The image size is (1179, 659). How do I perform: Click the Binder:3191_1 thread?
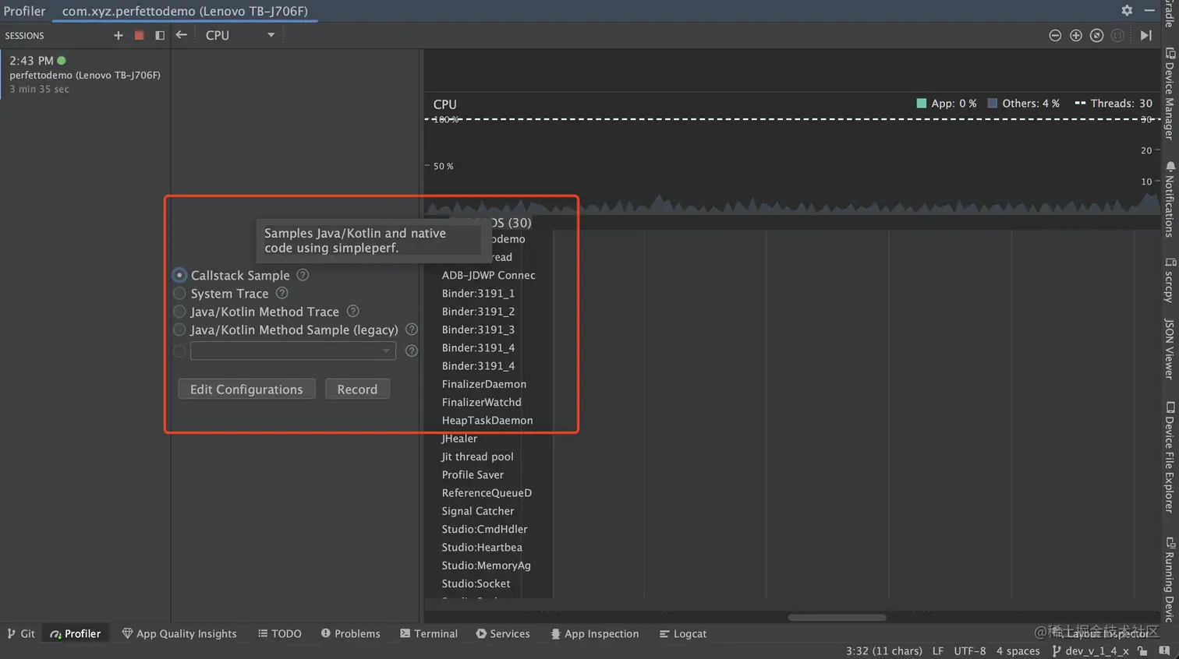pyautogui.click(x=478, y=293)
